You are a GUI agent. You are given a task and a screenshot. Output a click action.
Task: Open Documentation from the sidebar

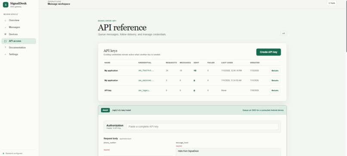click(x=19, y=48)
